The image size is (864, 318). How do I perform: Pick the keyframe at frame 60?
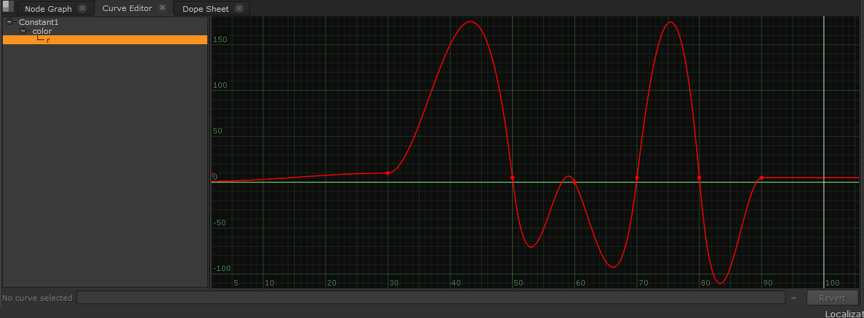click(574, 183)
